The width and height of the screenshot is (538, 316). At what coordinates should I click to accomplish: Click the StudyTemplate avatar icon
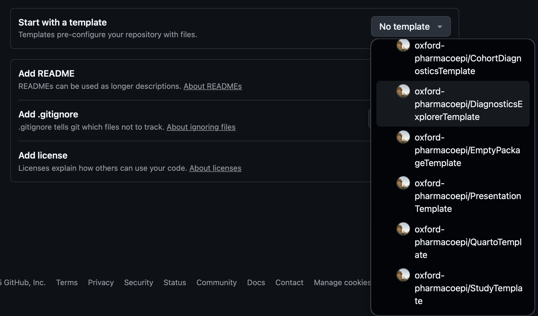click(x=403, y=275)
